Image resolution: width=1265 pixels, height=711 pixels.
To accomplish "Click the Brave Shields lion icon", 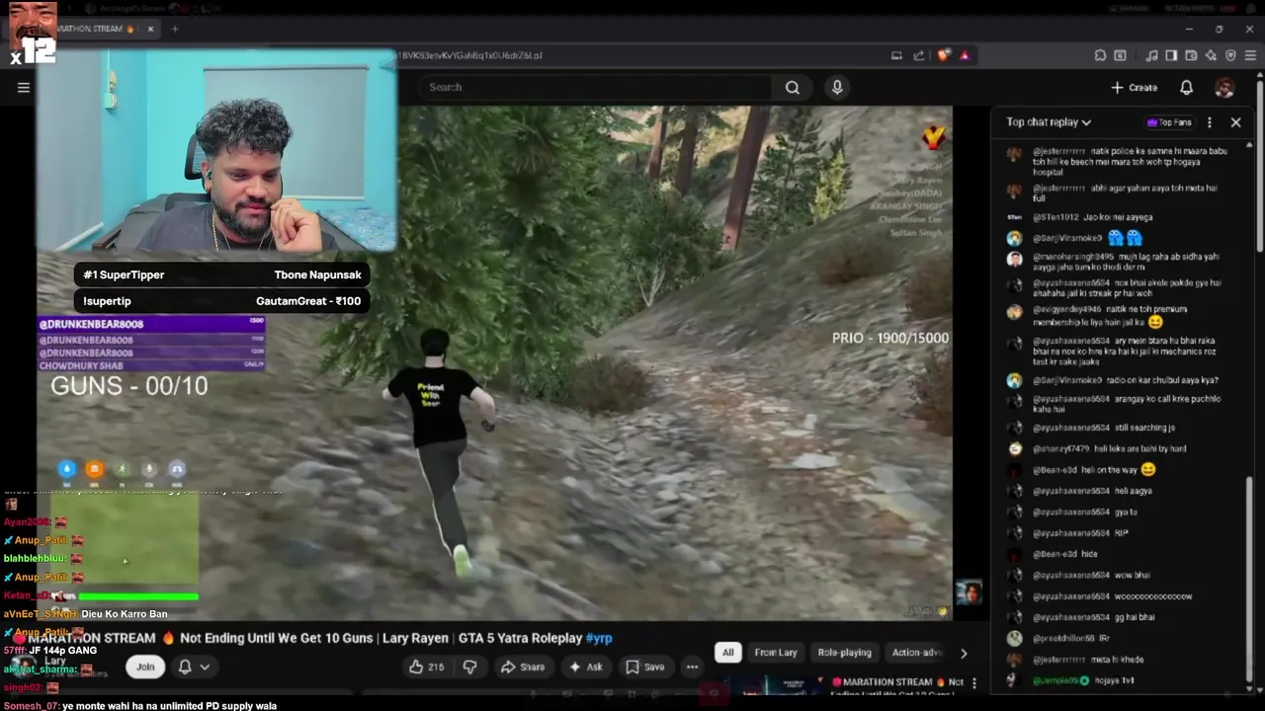I will (x=944, y=55).
